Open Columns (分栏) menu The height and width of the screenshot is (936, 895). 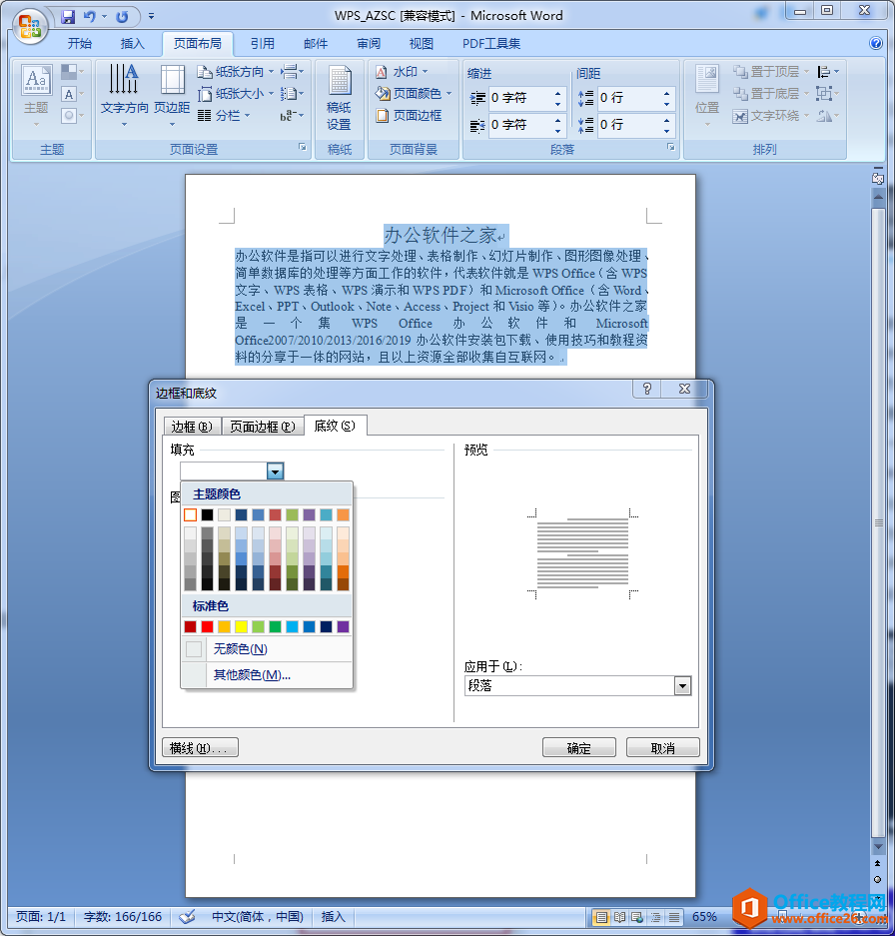(x=224, y=115)
